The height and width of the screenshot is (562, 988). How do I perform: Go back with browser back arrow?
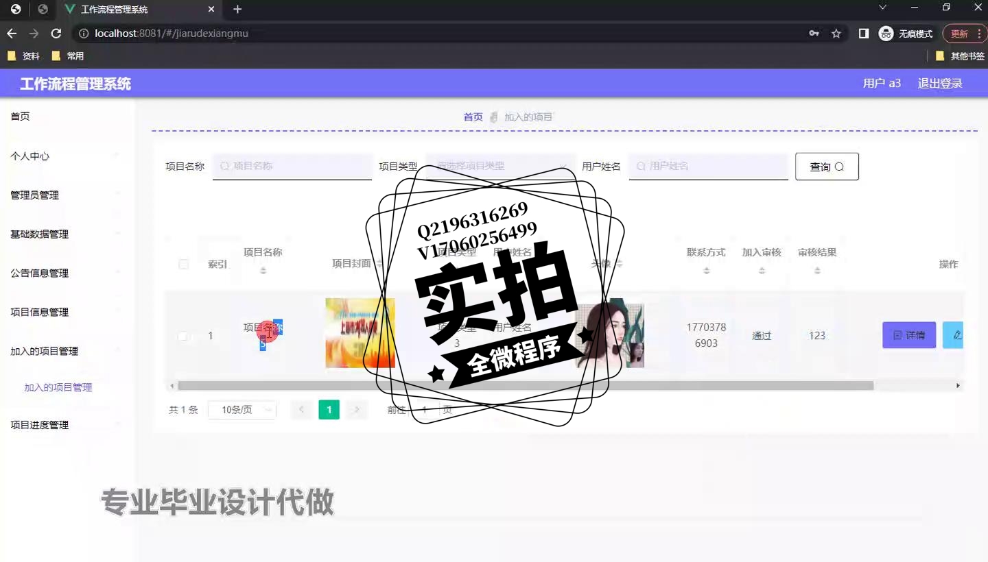[x=12, y=34]
